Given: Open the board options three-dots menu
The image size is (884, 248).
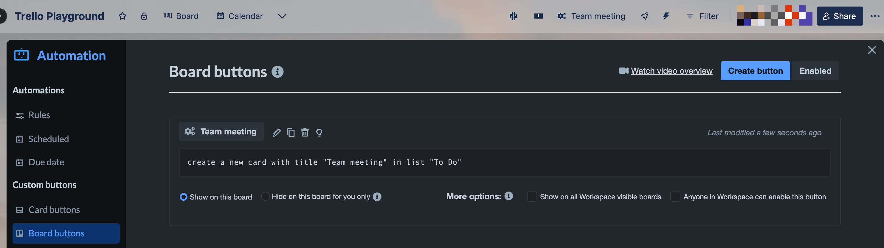Looking at the screenshot, I should (x=875, y=16).
